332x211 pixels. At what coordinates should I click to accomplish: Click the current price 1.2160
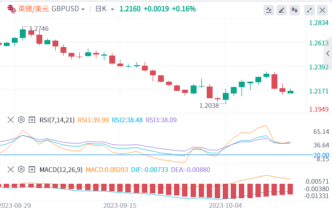click(x=130, y=9)
